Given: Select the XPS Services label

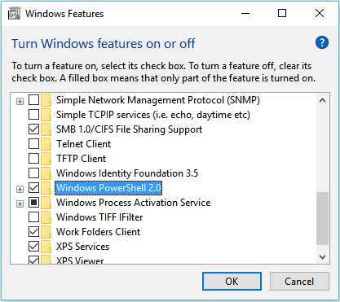Looking at the screenshot, I should 82,247.
